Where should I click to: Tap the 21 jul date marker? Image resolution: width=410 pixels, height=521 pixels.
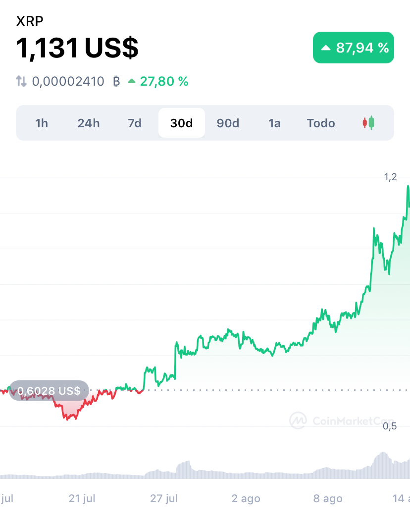coord(82,498)
